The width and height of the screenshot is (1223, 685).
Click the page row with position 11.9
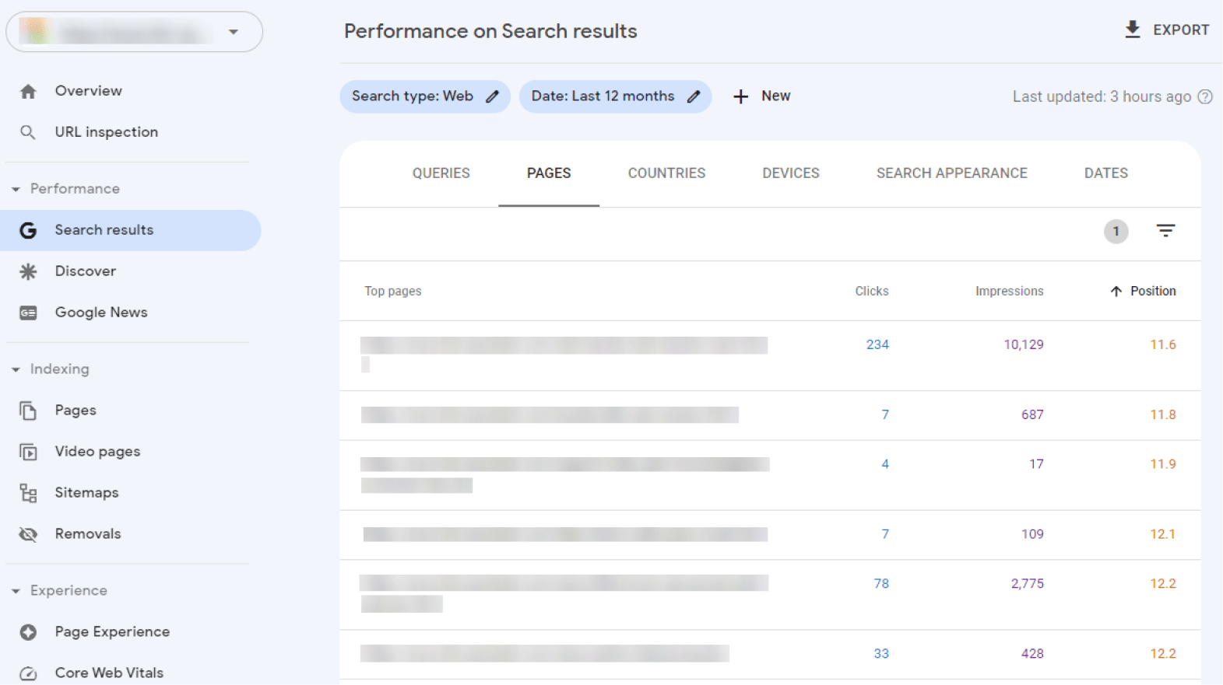(x=770, y=475)
